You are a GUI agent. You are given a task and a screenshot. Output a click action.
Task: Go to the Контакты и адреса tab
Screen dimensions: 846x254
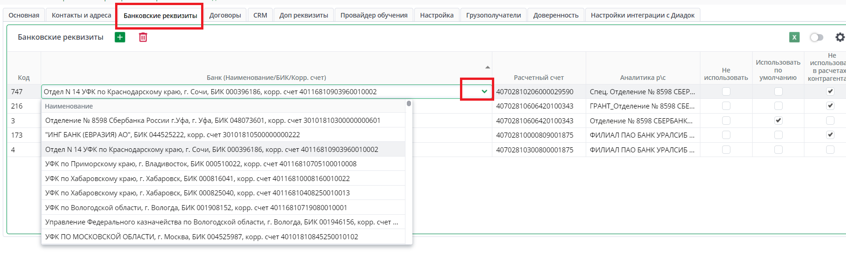81,15
